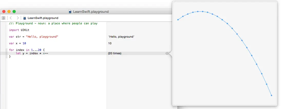
Task: Click the for index in 1...20 line
Action: (27, 50)
